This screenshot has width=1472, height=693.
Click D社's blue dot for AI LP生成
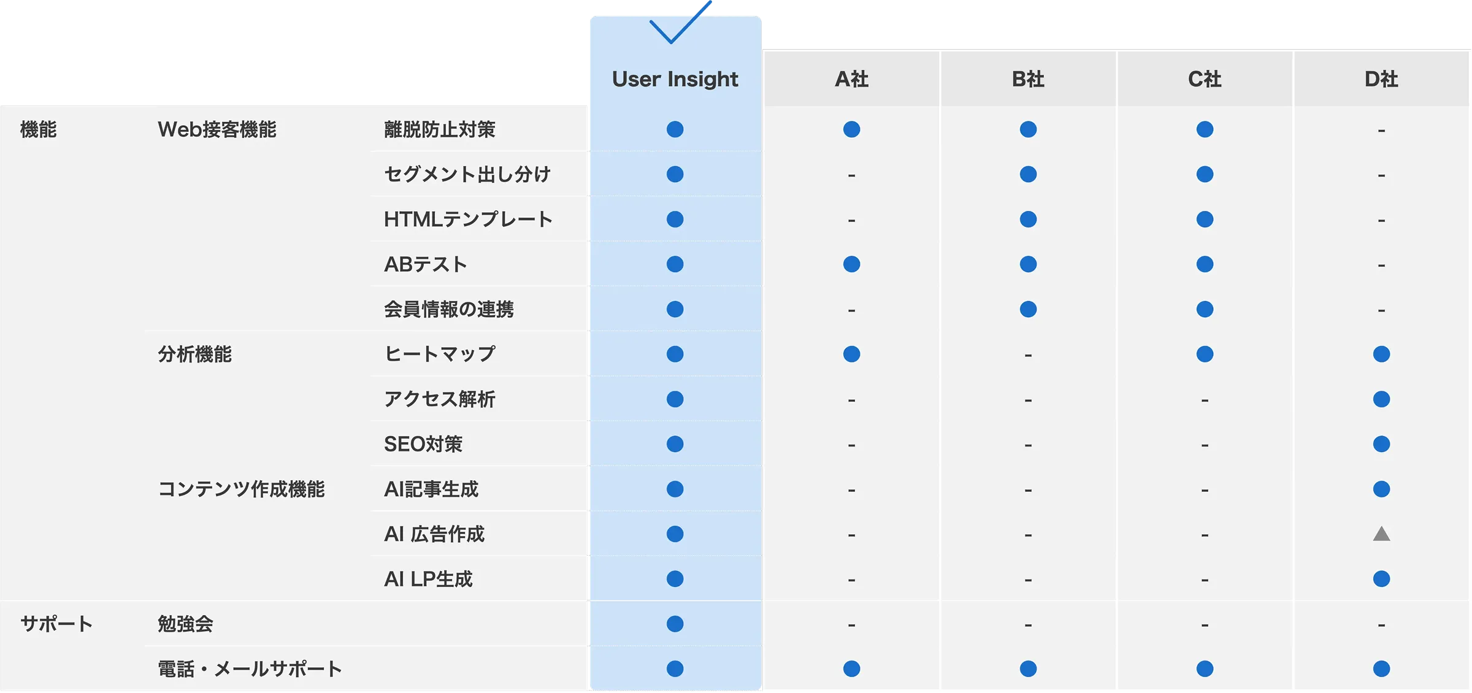[x=1381, y=579]
